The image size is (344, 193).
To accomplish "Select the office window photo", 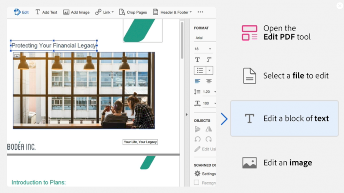I will 84,90.
